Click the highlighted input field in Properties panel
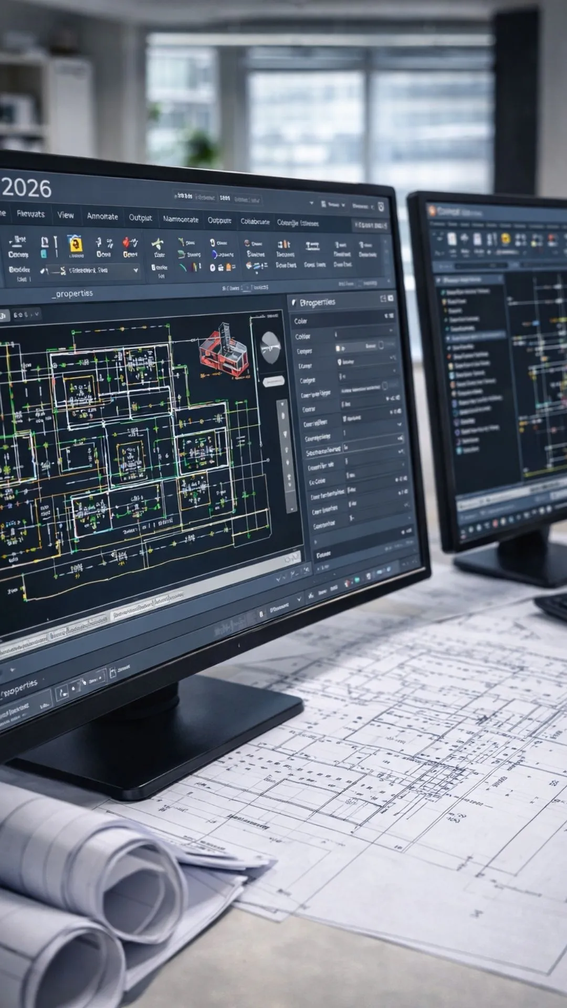The image size is (567, 1008). pyautogui.click(x=374, y=444)
